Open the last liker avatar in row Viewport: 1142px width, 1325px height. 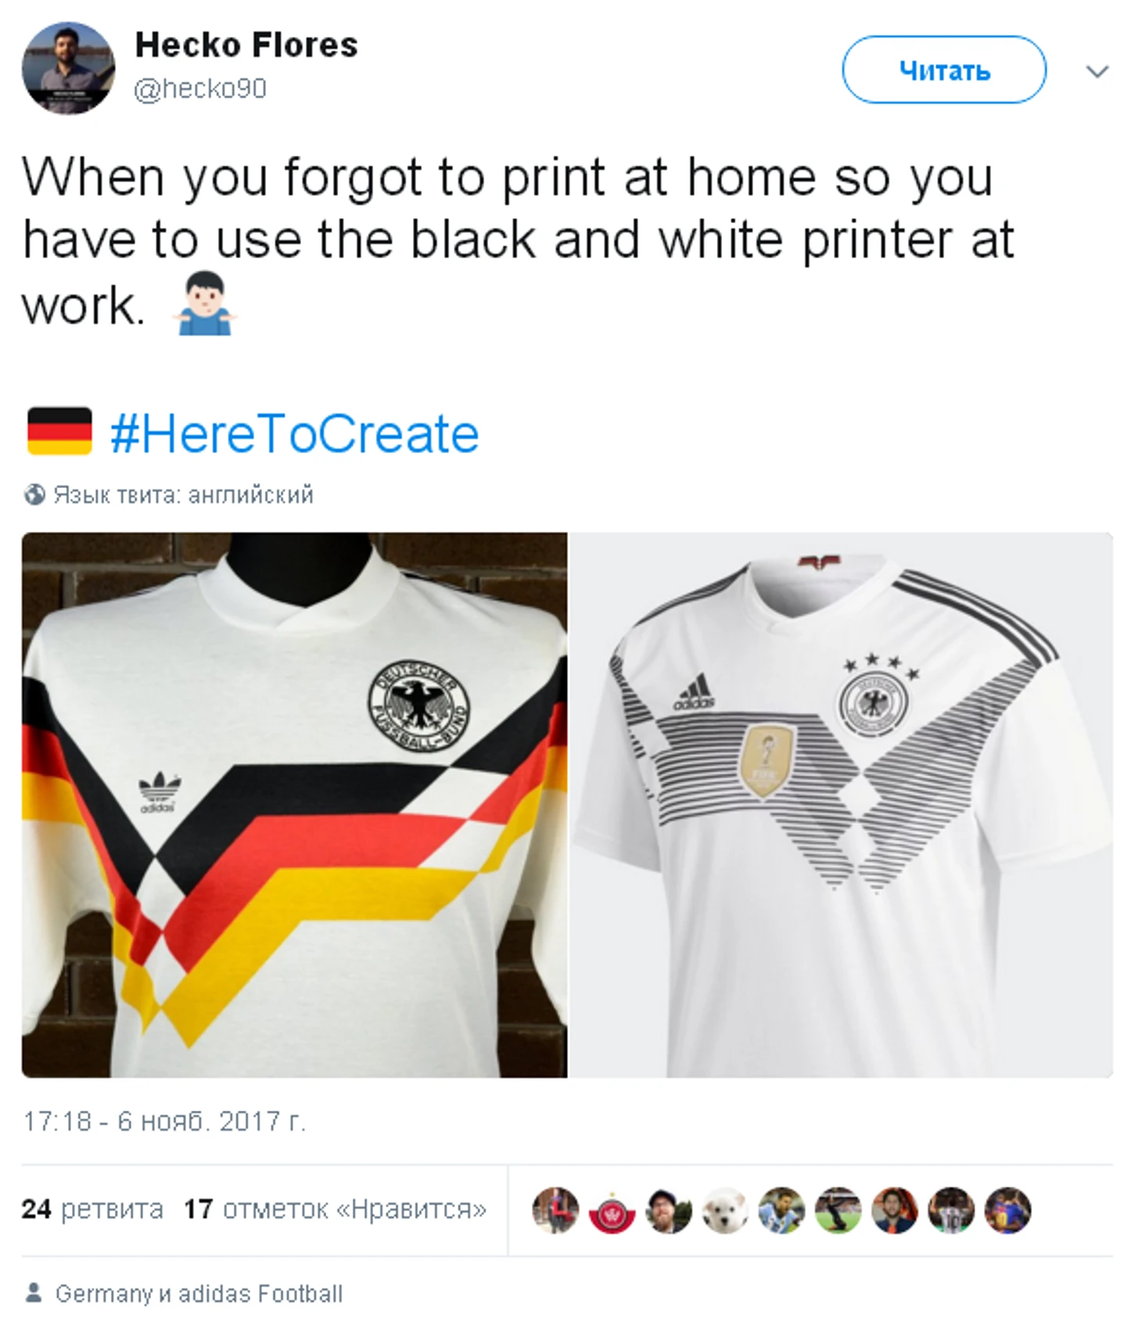1007,1210
